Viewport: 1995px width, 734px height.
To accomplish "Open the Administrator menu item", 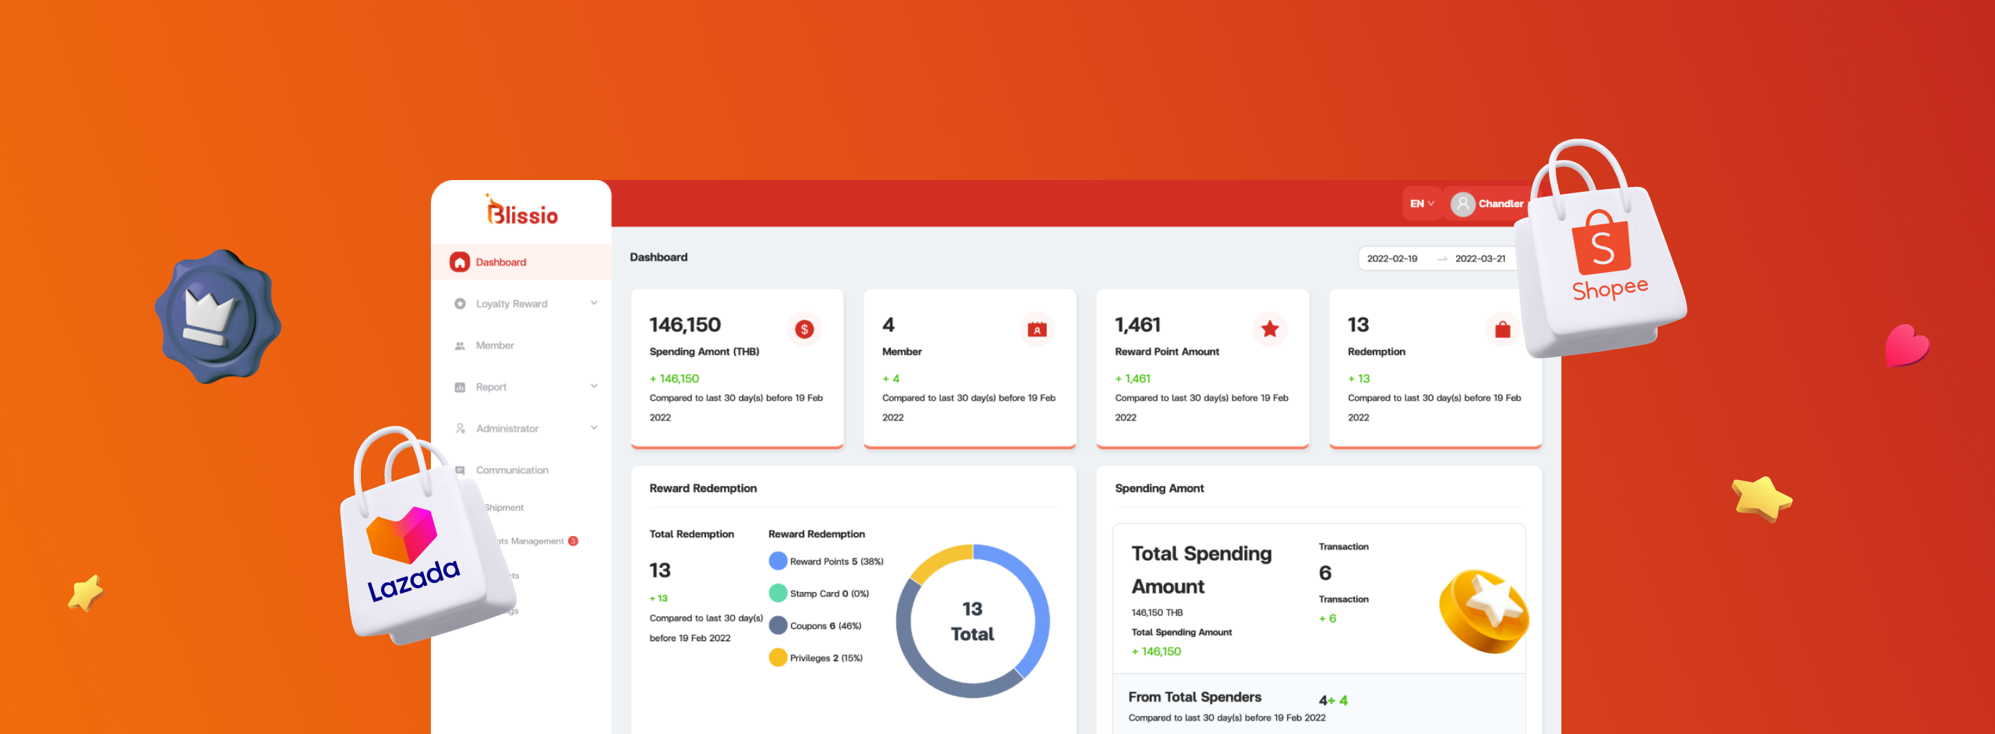I will [521, 429].
